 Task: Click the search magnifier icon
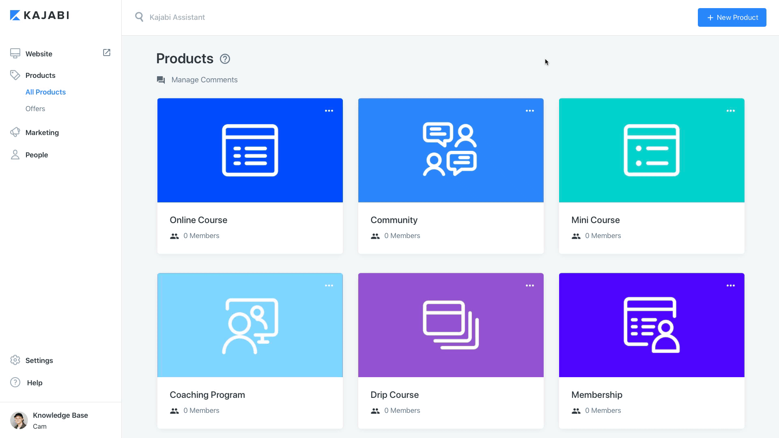pyautogui.click(x=139, y=17)
